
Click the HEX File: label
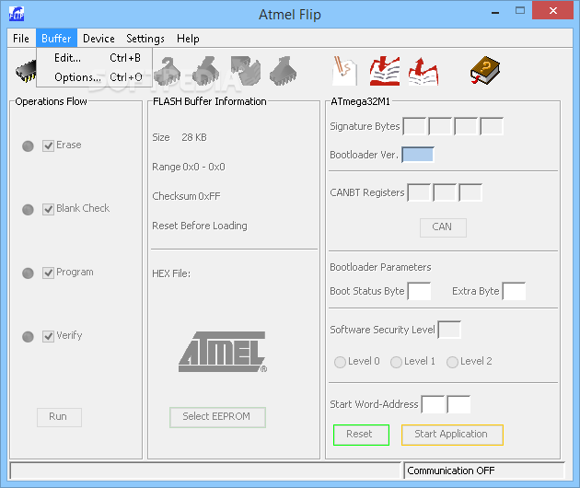[x=171, y=273]
